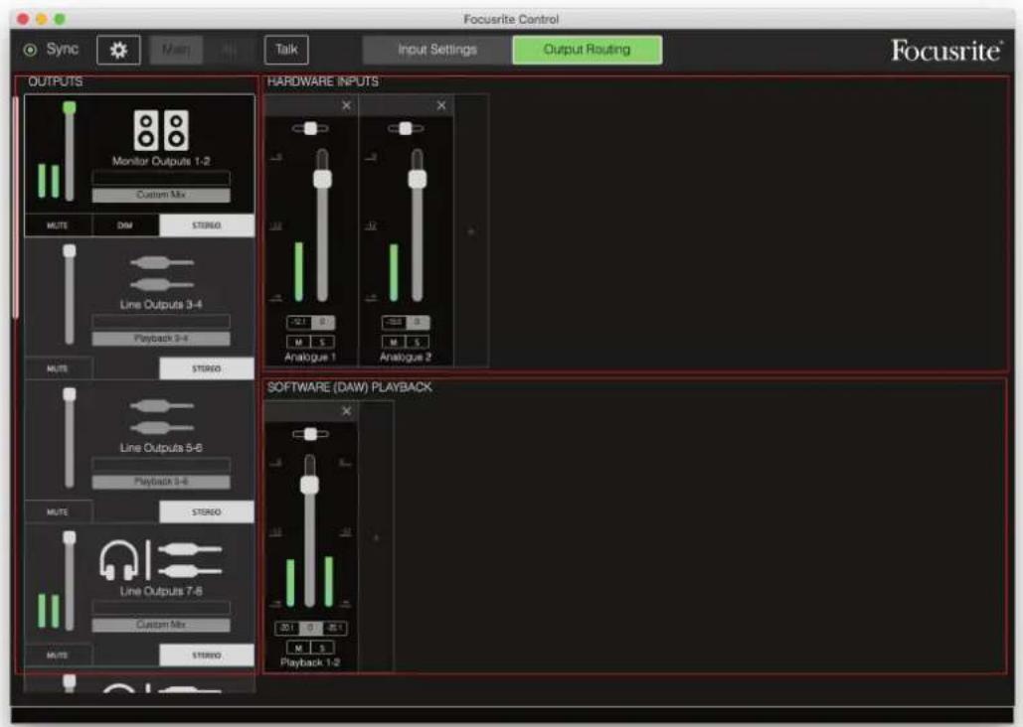Click Analogue 1 level value field

[299, 322]
